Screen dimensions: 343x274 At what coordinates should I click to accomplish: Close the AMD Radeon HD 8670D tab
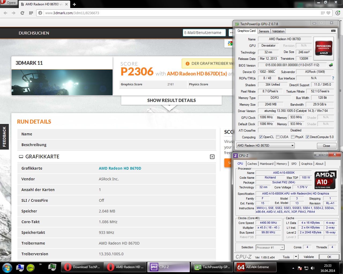coord(66,4)
